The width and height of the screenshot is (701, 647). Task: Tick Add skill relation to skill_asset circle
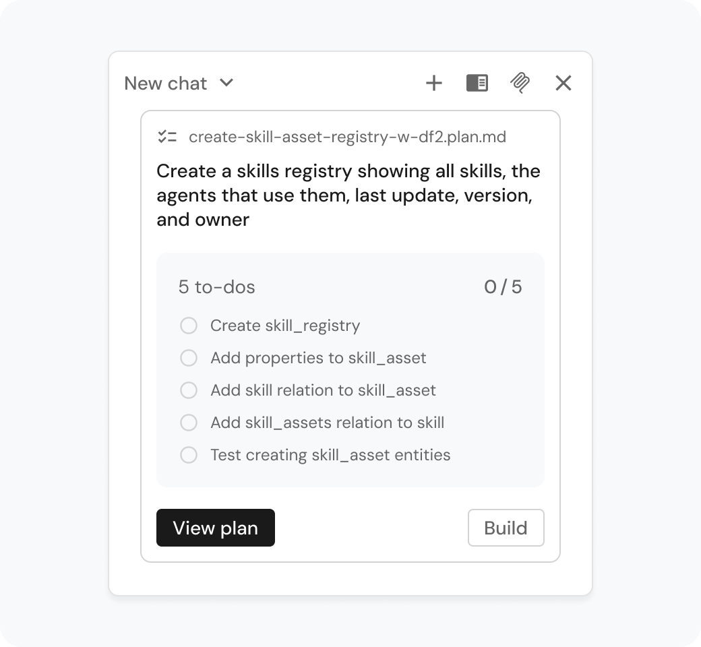(x=189, y=390)
